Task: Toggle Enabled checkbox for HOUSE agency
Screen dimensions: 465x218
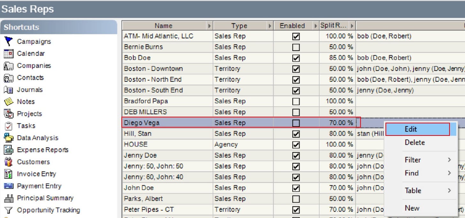Action: (x=296, y=144)
